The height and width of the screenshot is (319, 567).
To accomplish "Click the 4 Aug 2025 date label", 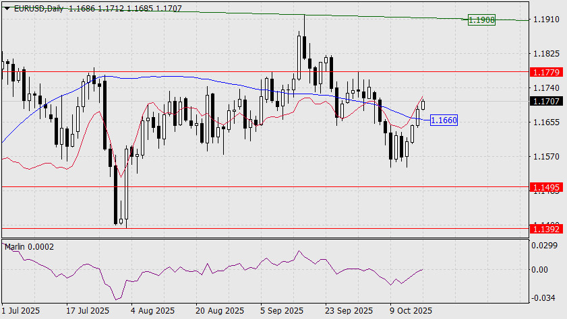I will 152,311.
